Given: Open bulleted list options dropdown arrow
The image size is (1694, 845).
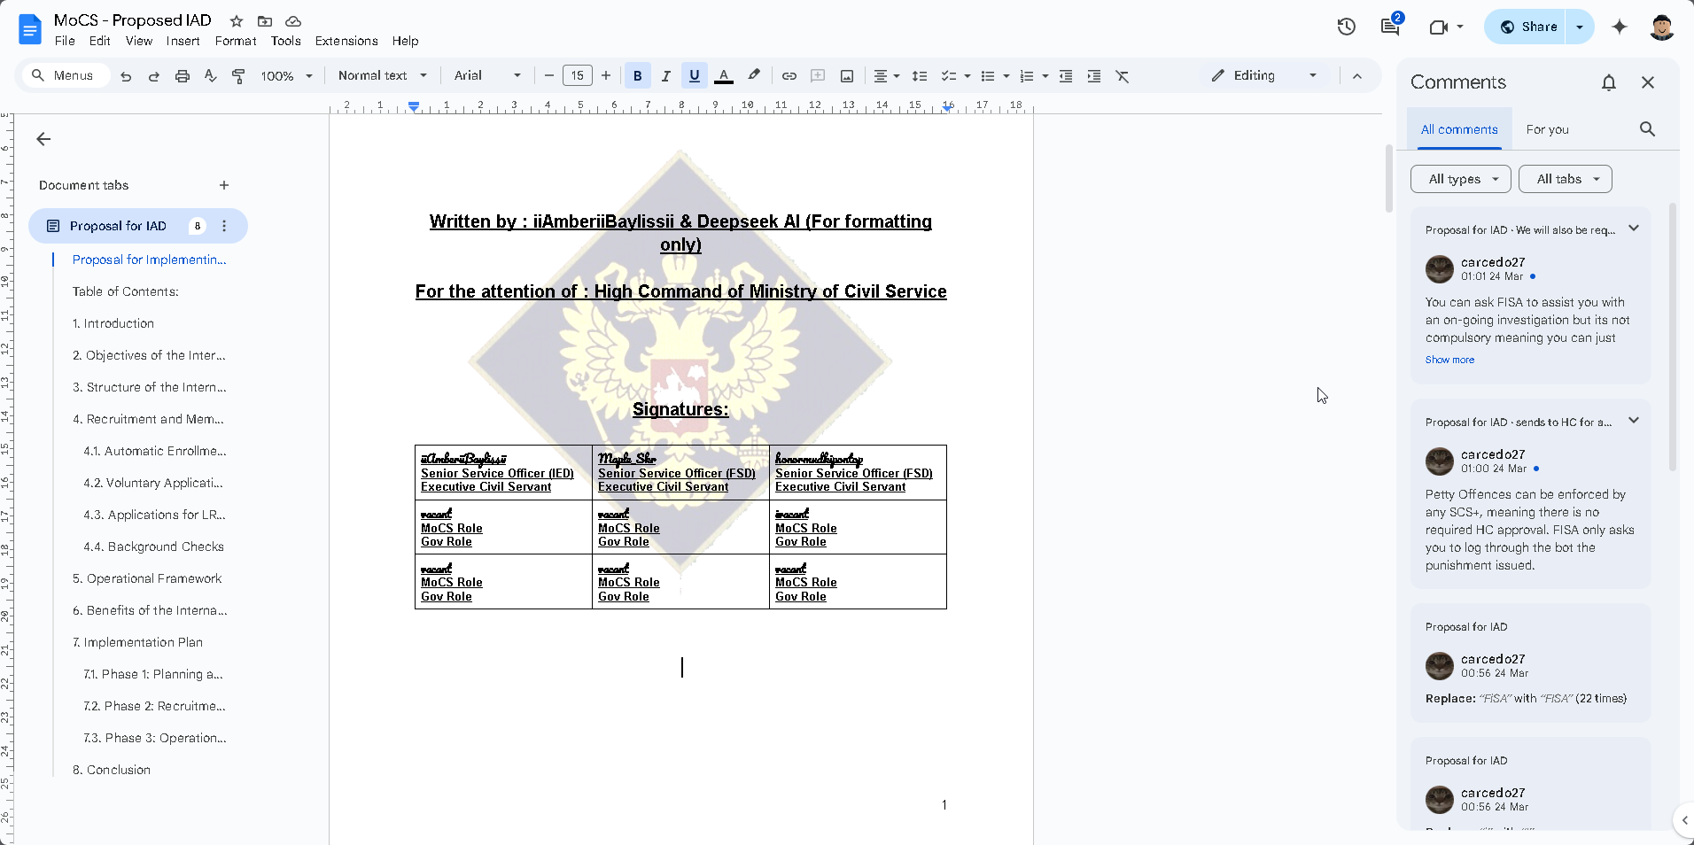Looking at the screenshot, I should [1006, 76].
